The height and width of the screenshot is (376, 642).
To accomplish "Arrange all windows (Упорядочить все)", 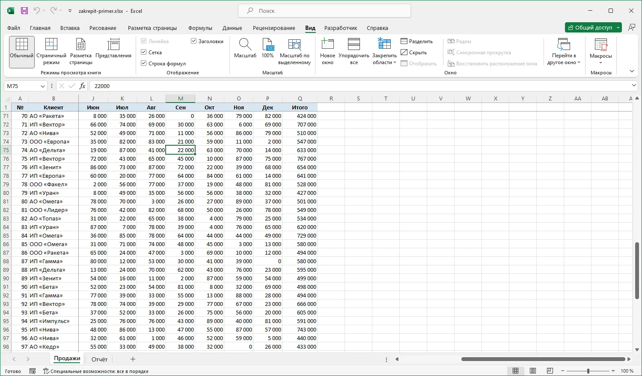I will 354,52.
